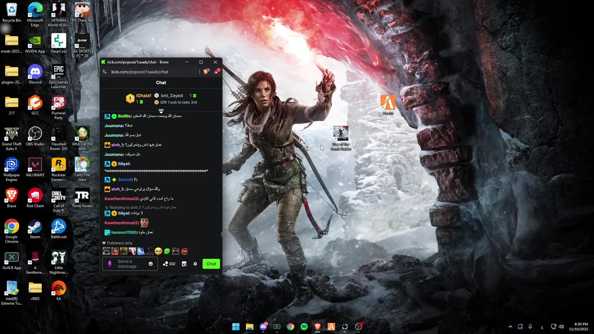The height and width of the screenshot is (334, 594).
Task: Open the channel points infinity icon
Action: 169,264
